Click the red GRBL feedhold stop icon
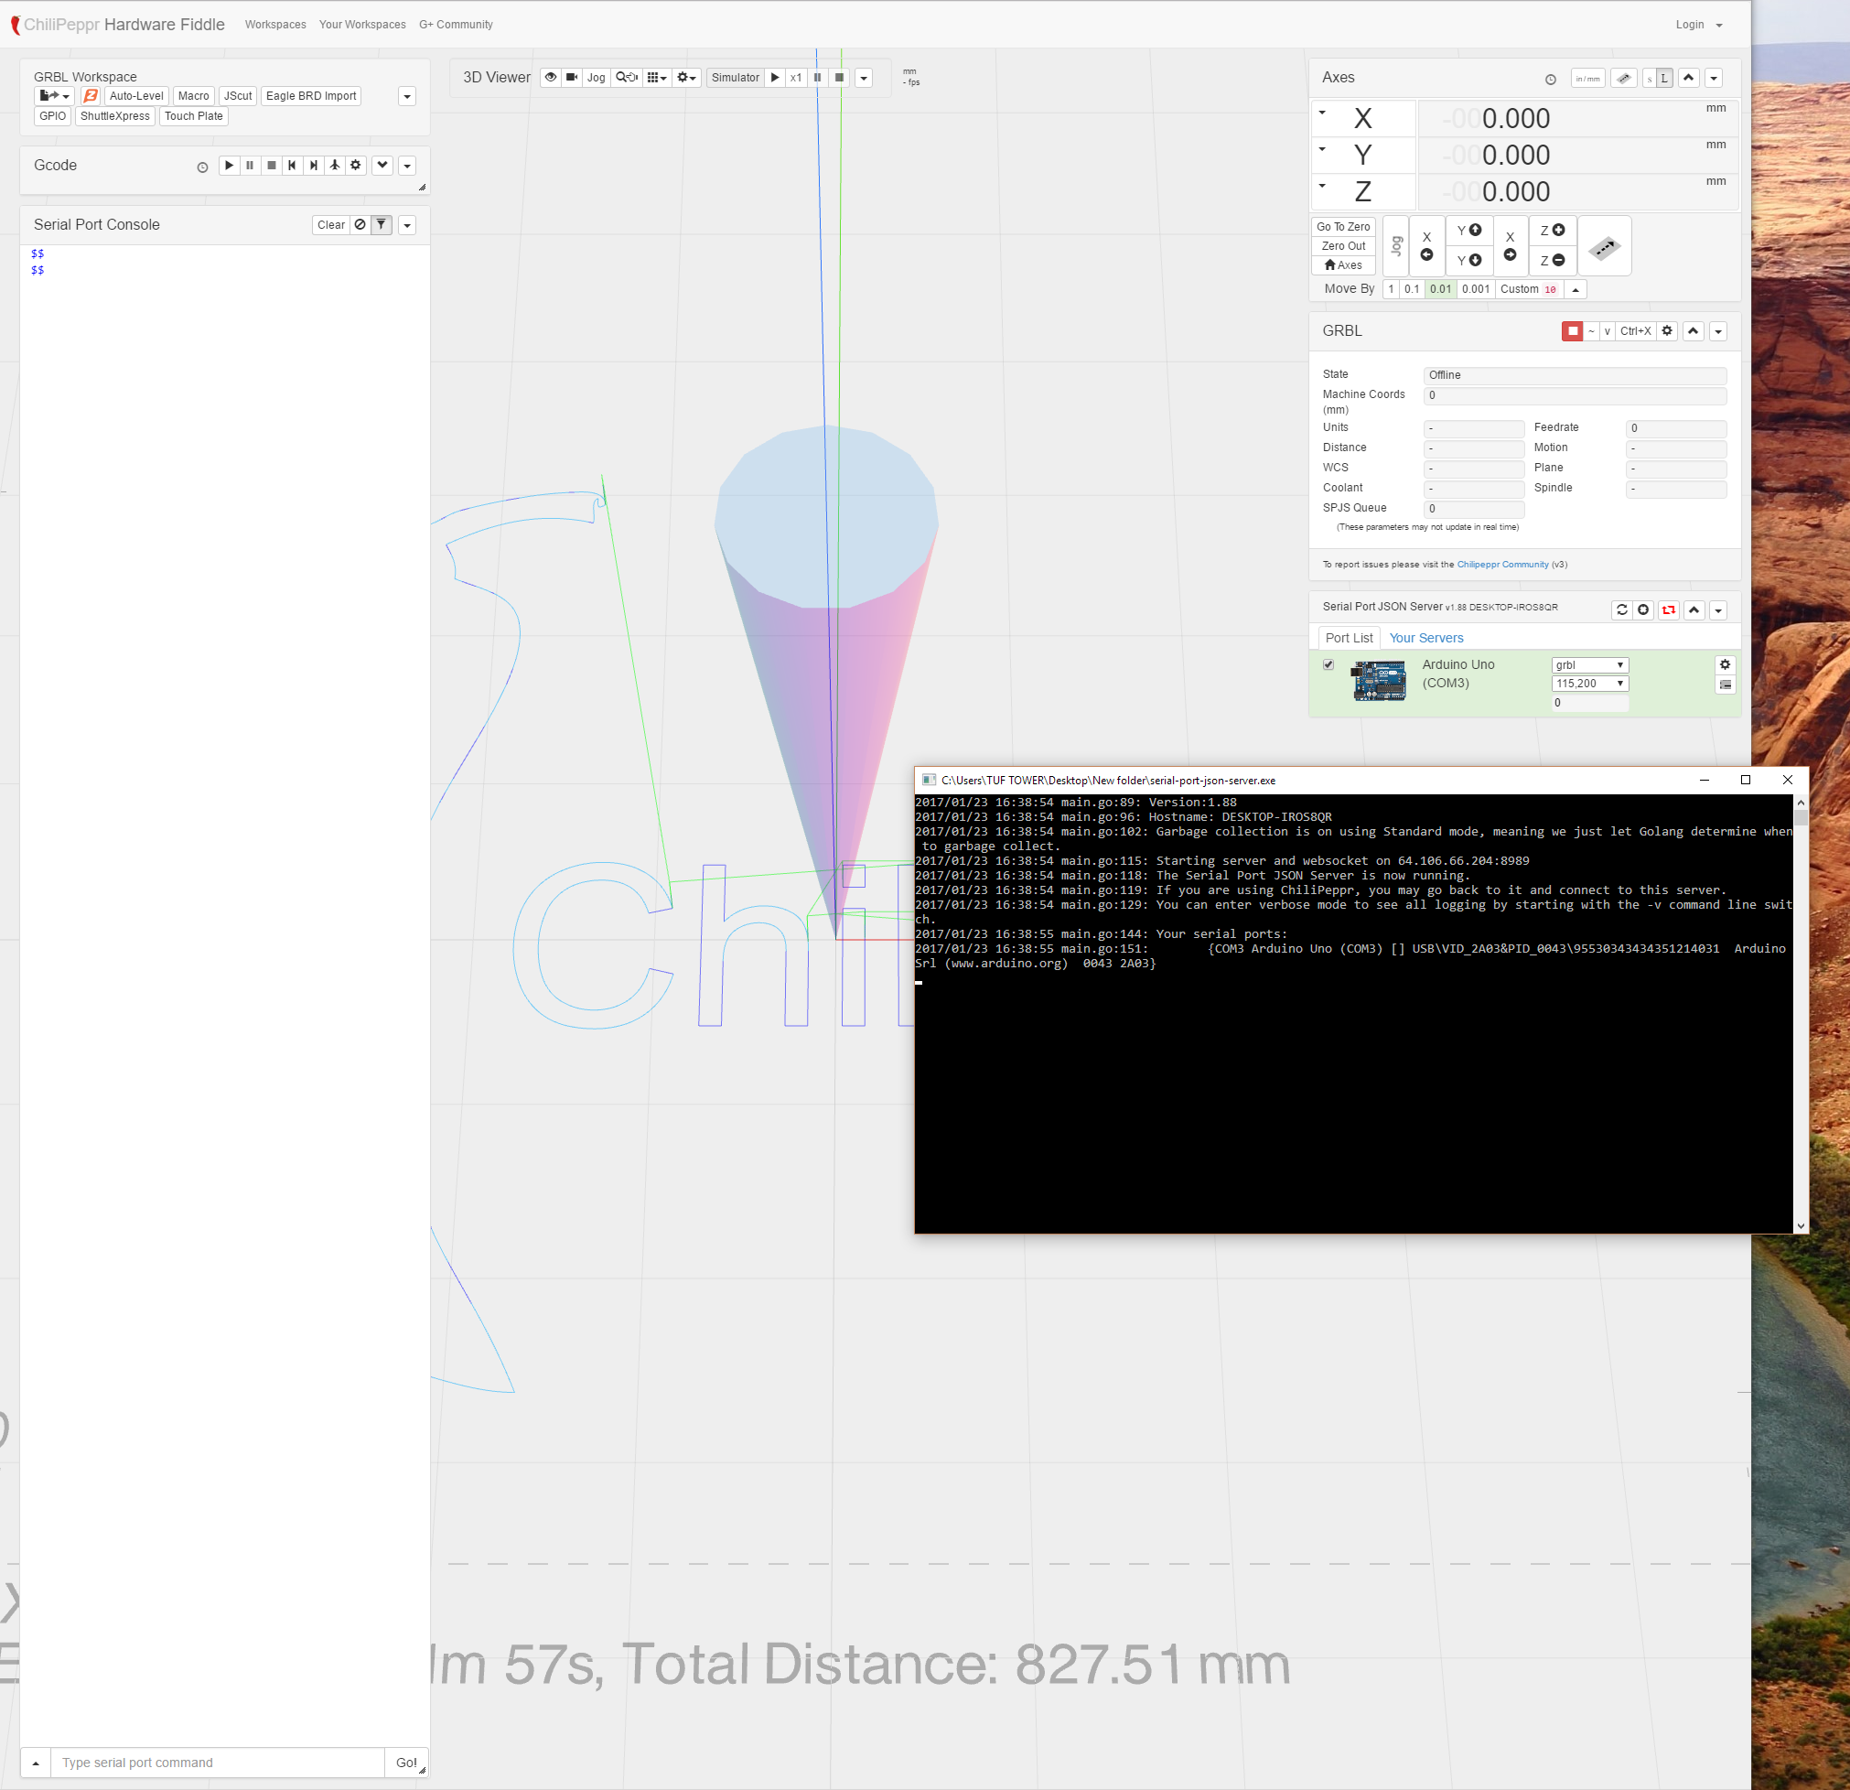The image size is (1850, 1790). point(1572,331)
